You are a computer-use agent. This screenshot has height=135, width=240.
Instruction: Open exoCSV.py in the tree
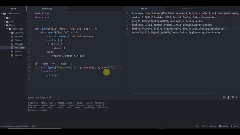click(x=19, y=44)
